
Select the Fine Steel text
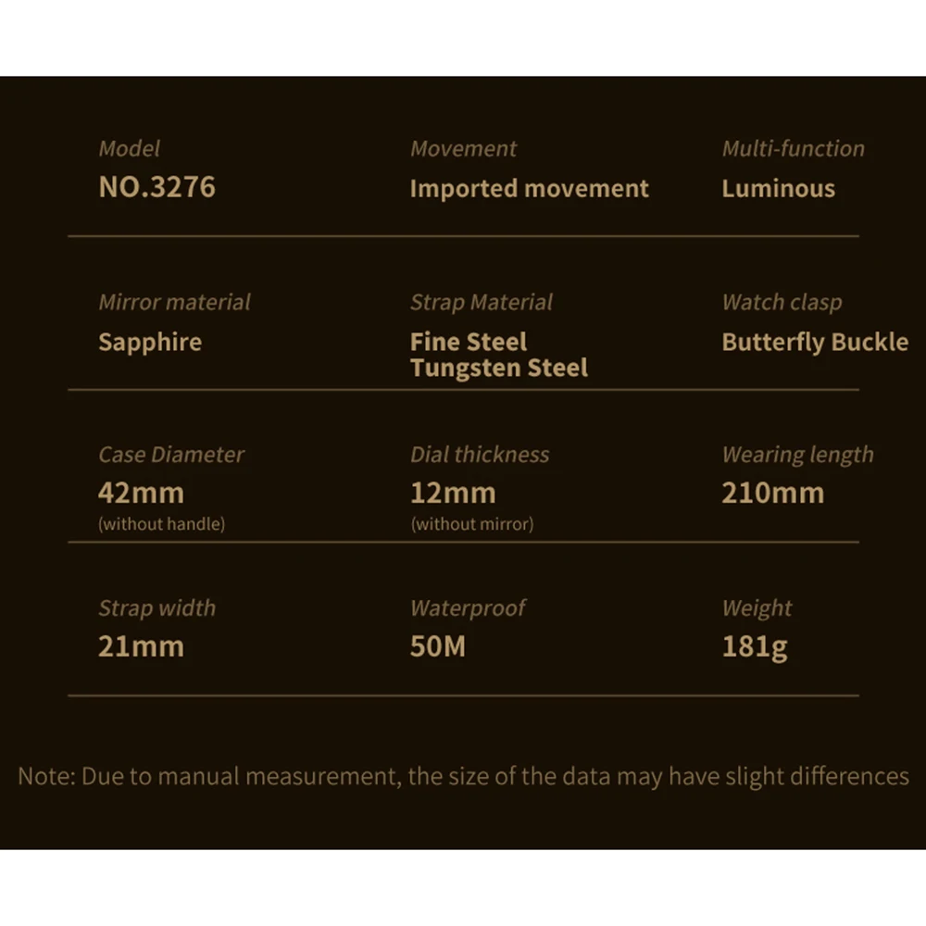[469, 342]
